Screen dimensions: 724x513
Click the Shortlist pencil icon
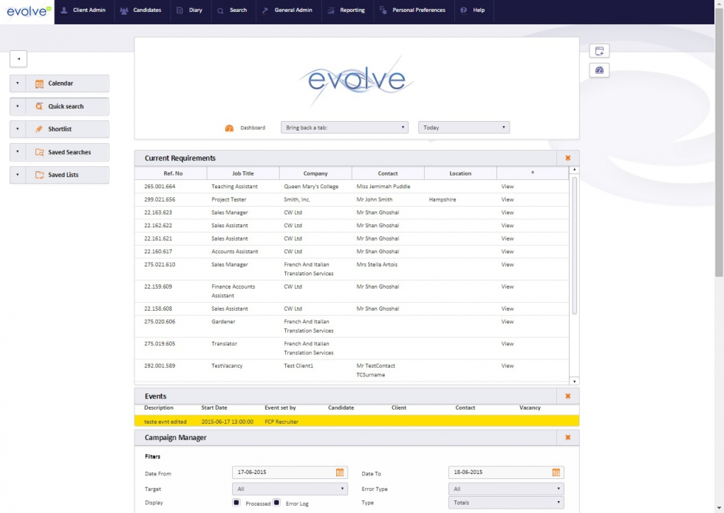pyautogui.click(x=39, y=128)
